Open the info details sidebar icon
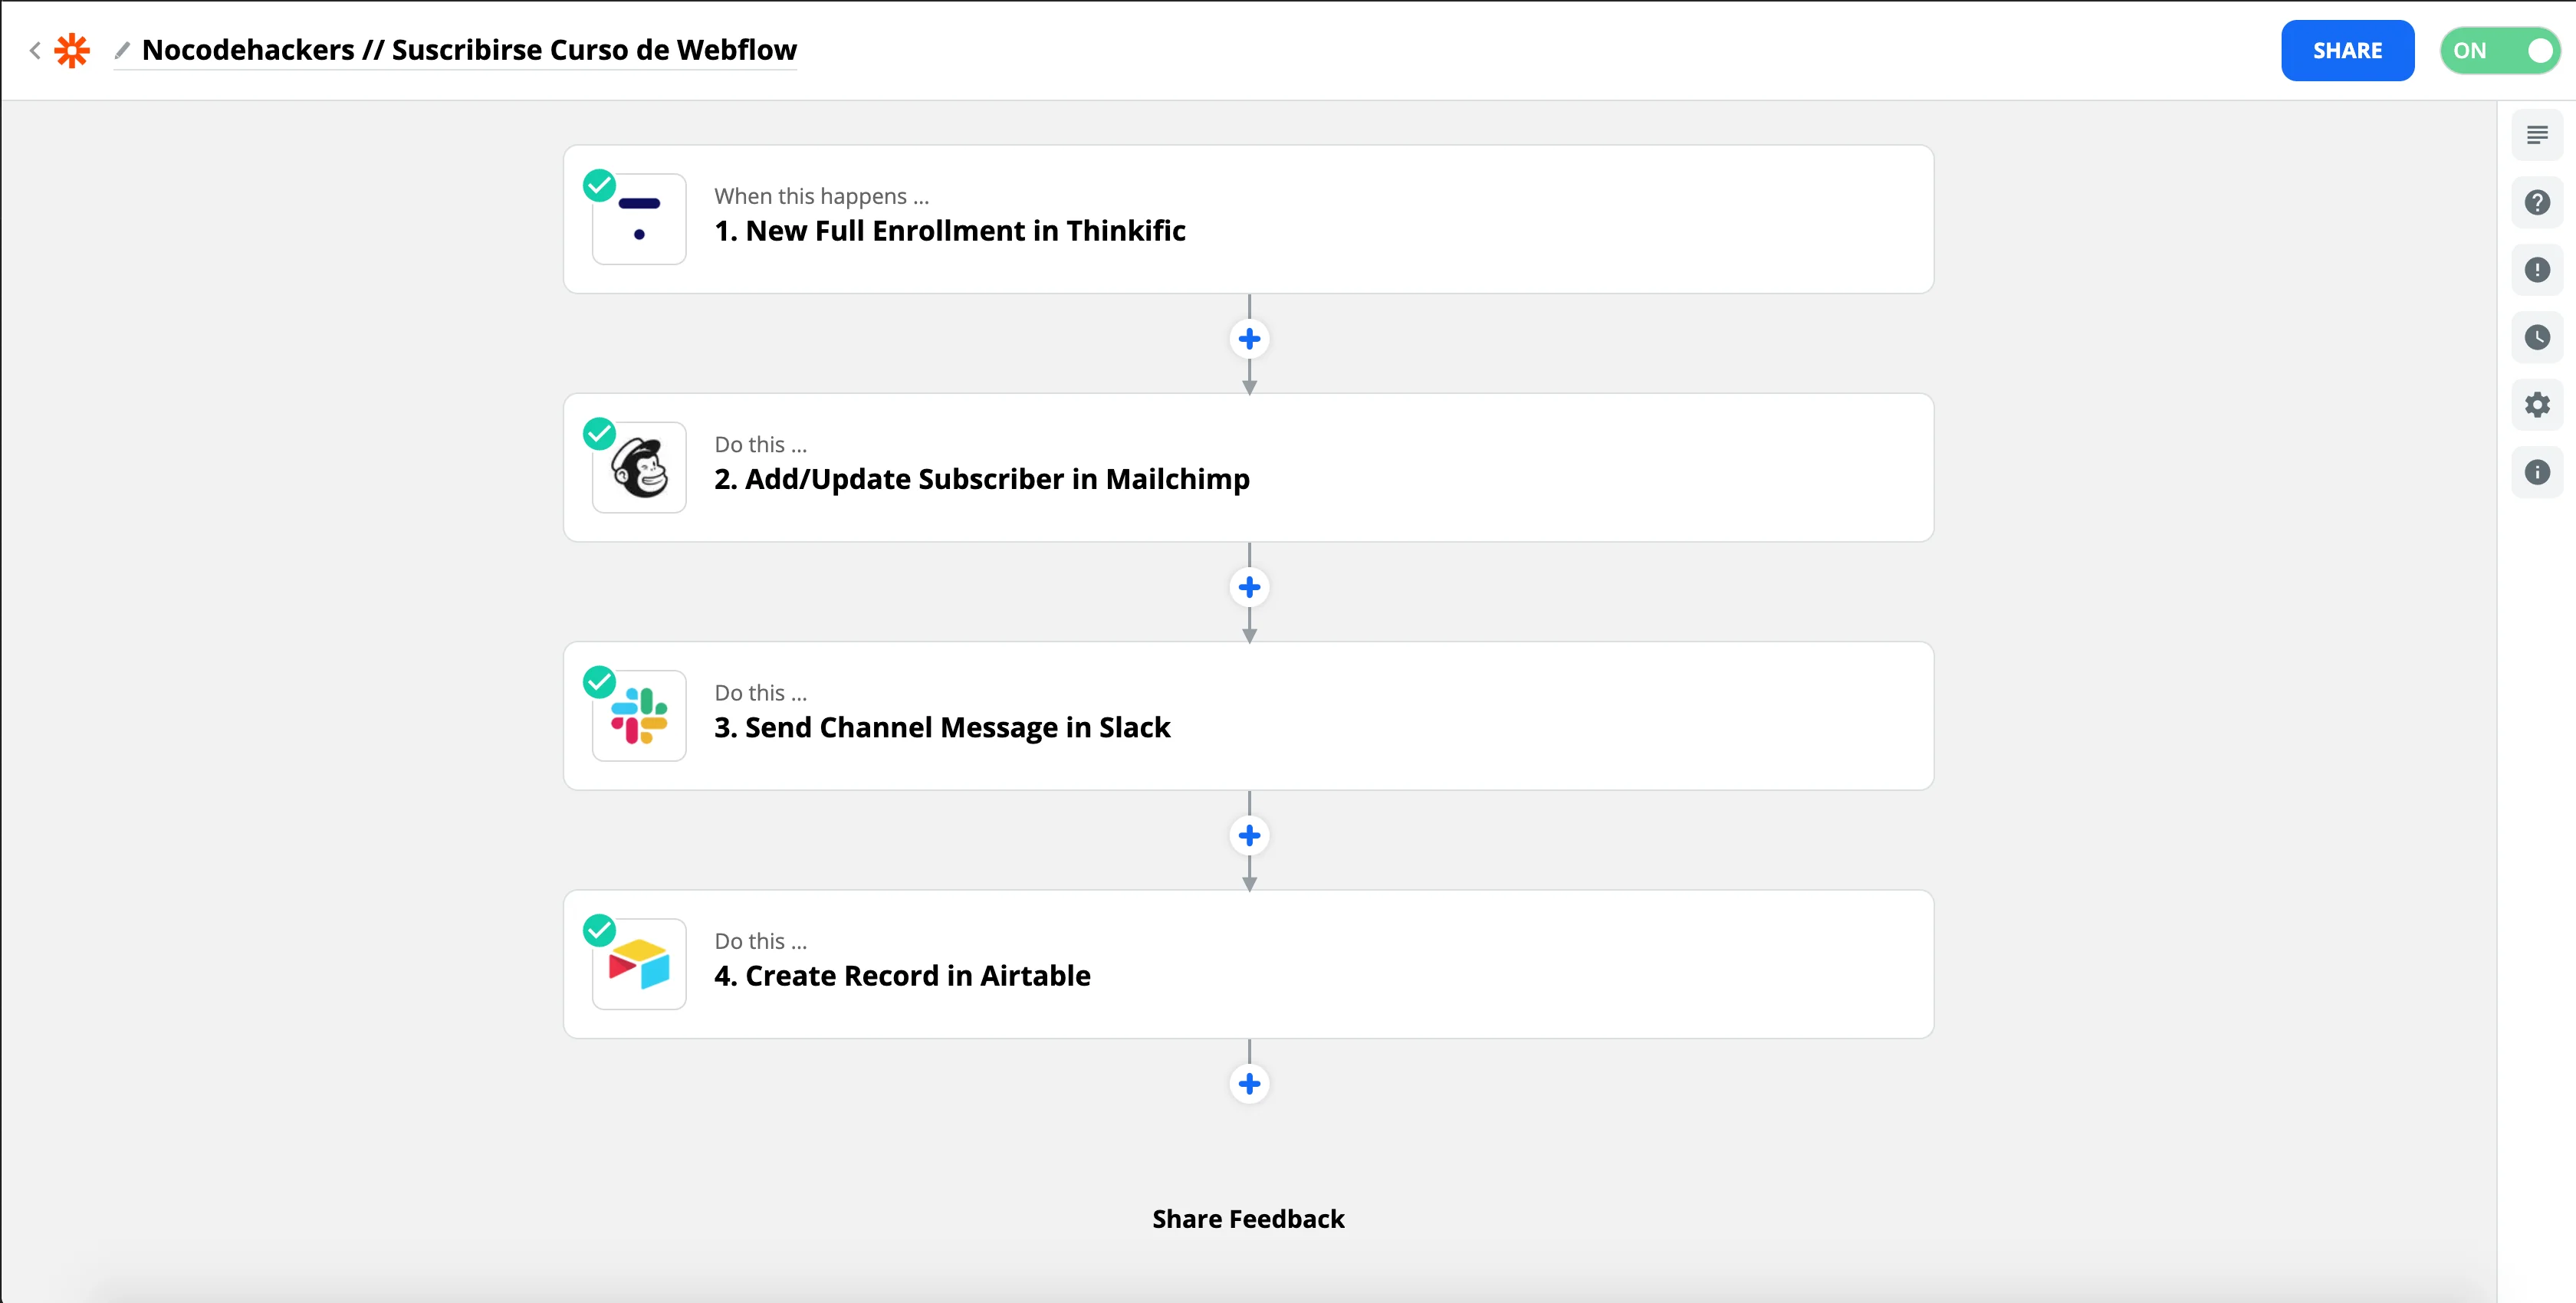The width and height of the screenshot is (2576, 1303). point(2536,472)
